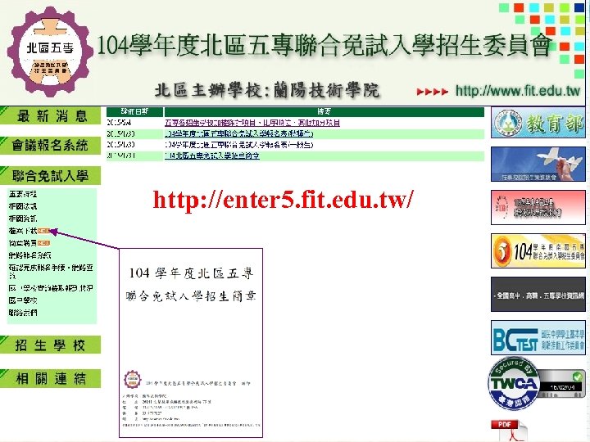
Task: Select the 報名表(一般生) news entry
Action: point(239,145)
